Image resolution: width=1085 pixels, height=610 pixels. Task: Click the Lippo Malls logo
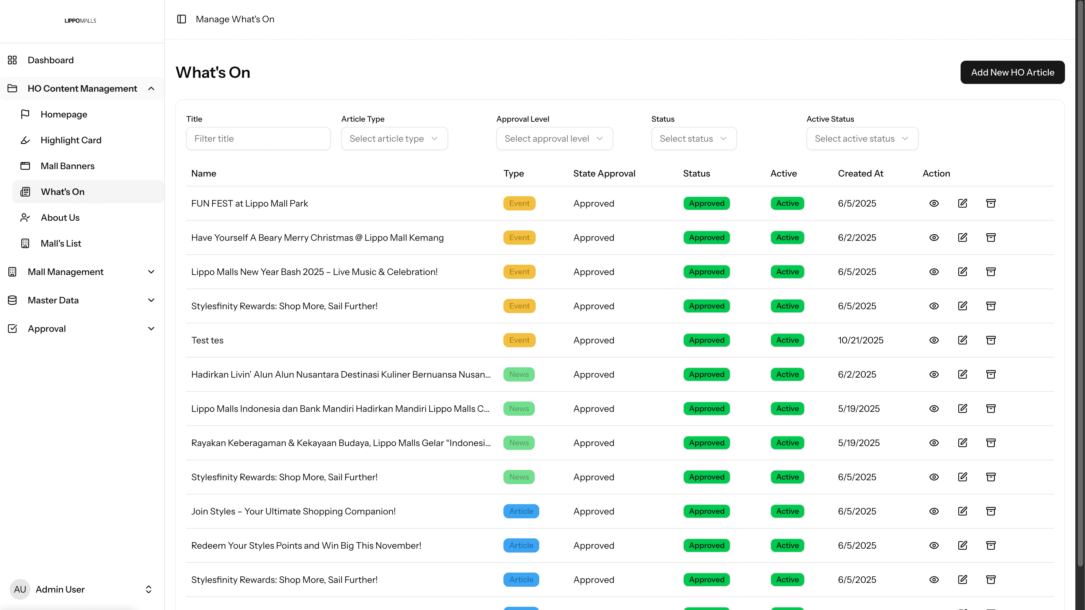click(80, 21)
